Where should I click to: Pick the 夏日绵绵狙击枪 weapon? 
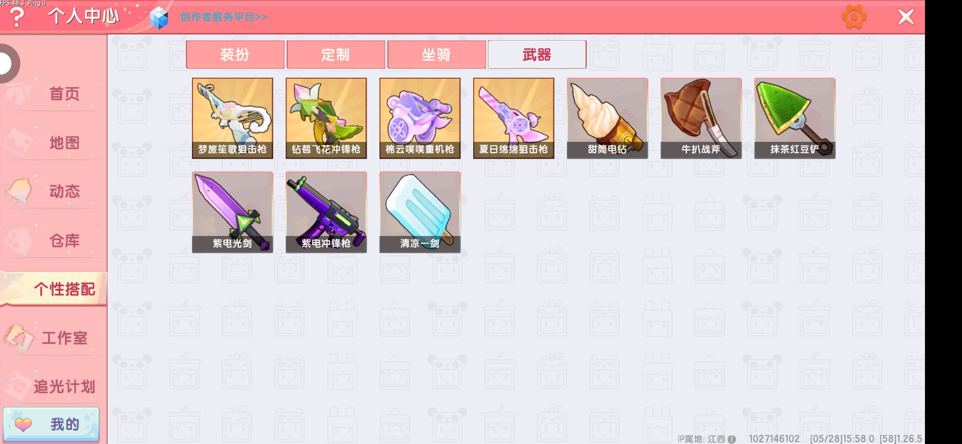(x=514, y=118)
